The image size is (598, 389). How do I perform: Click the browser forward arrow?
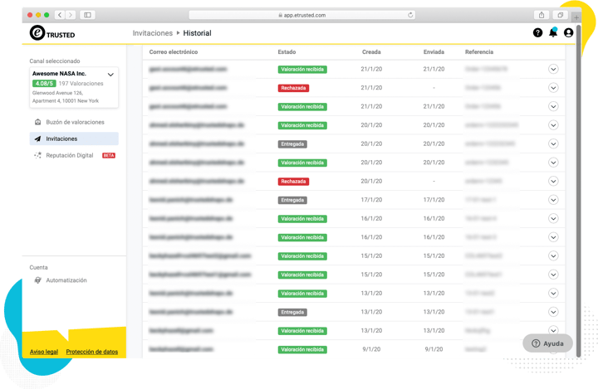click(71, 15)
